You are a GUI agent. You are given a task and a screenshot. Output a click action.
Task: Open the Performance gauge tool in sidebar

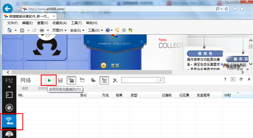point(9,134)
